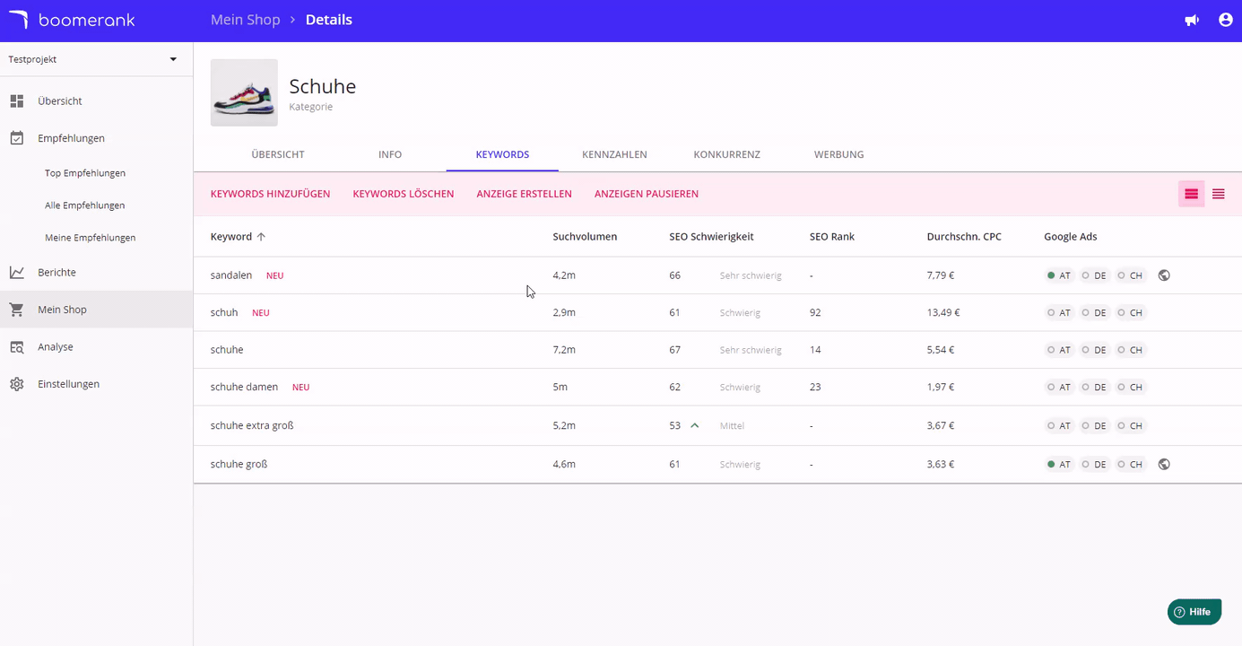1242x646 pixels.
Task: Click the 13,49 € CPC value
Action: 943,313
